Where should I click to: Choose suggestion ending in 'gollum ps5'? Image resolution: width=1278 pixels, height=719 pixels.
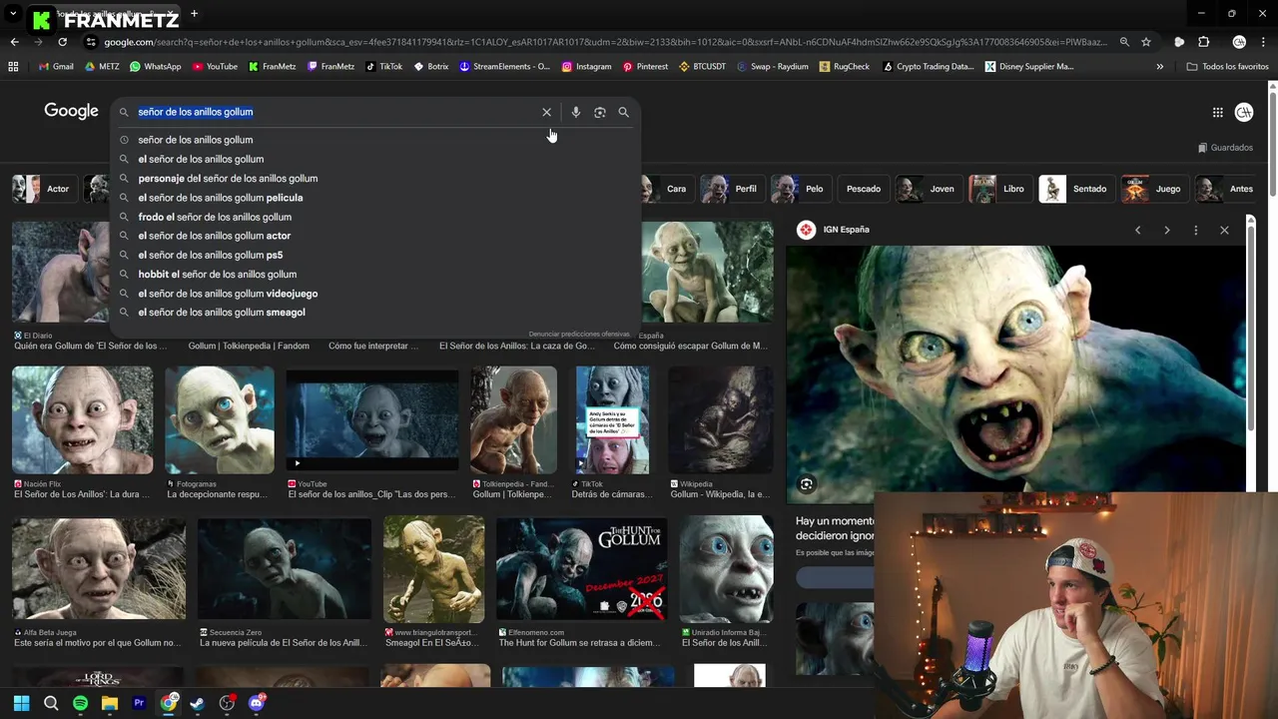pos(375,255)
